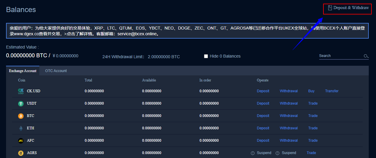Click Deposit in the AFC row
The width and height of the screenshot is (376, 158).
pyautogui.click(x=263, y=141)
